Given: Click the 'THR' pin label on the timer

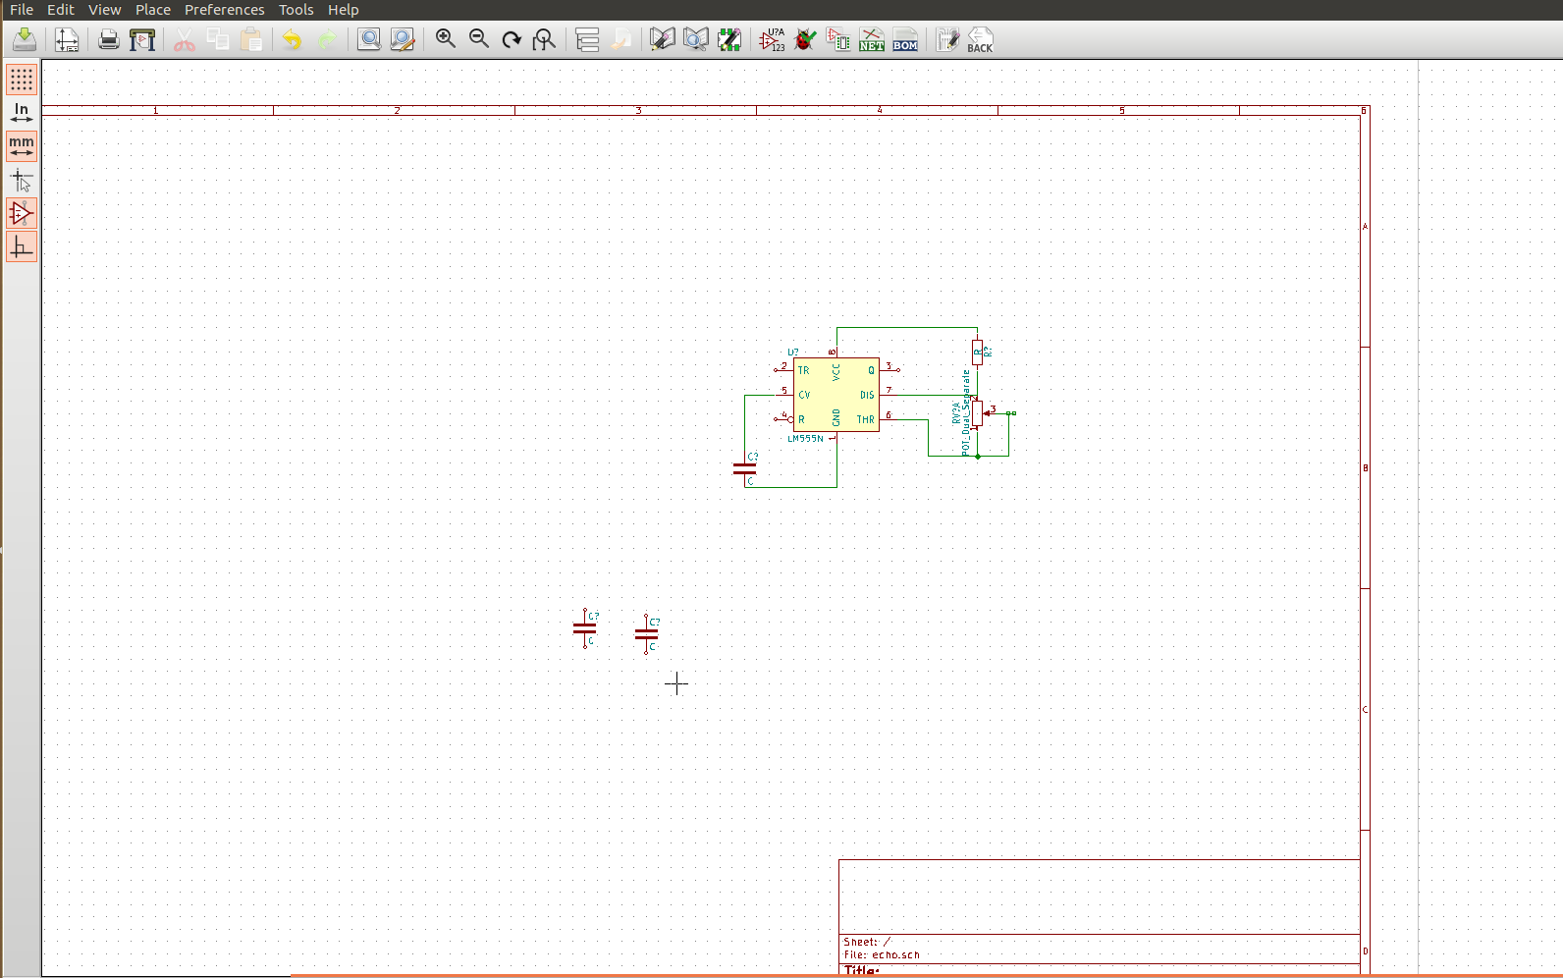Looking at the screenshot, I should (x=865, y=419).
